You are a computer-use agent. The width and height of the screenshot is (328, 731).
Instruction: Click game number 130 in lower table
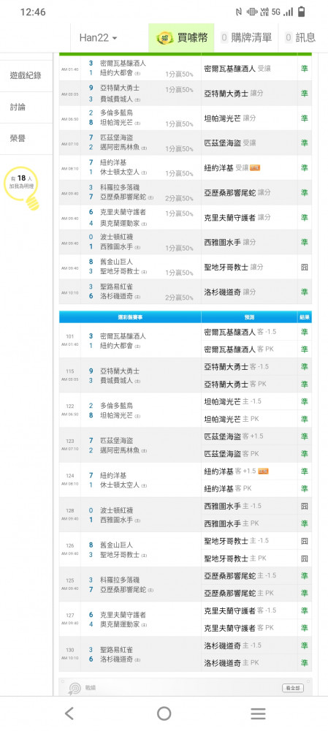tap(70, 650)
